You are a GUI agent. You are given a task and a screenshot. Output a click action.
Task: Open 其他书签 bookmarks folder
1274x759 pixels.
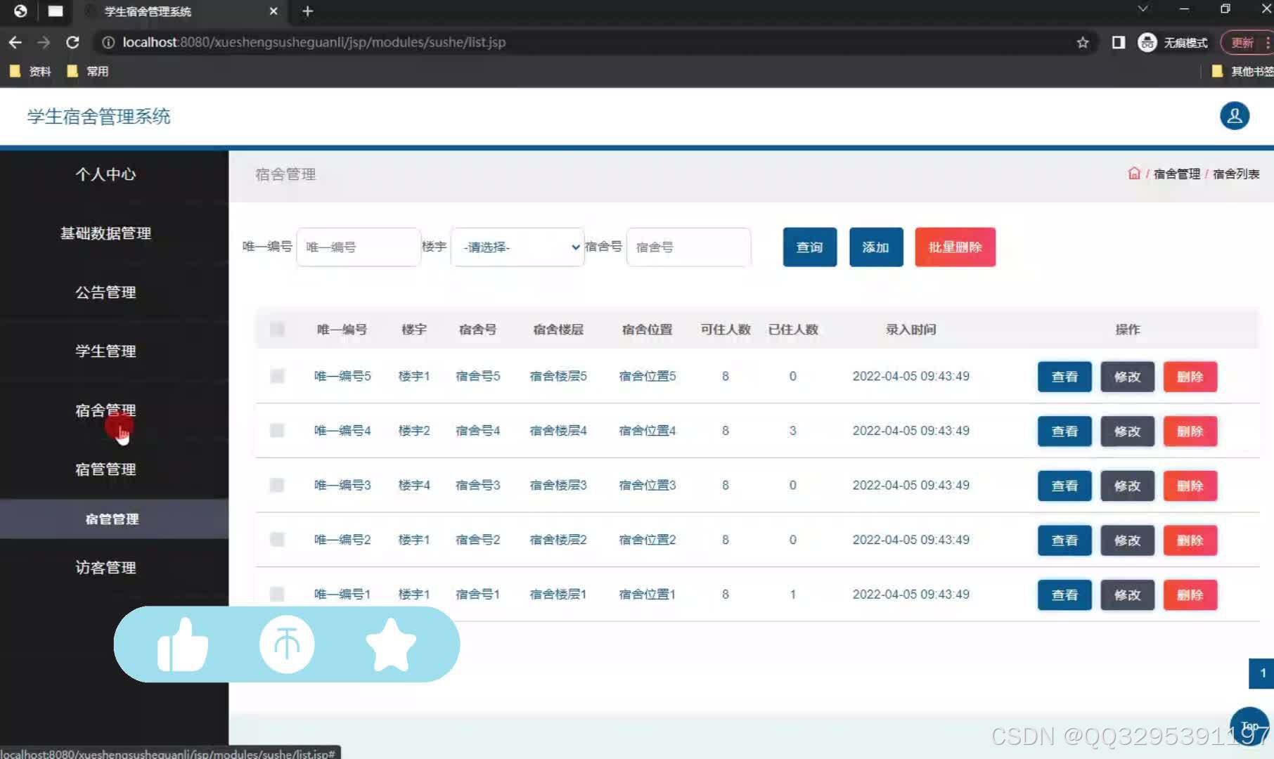[x=1242, y=71]
